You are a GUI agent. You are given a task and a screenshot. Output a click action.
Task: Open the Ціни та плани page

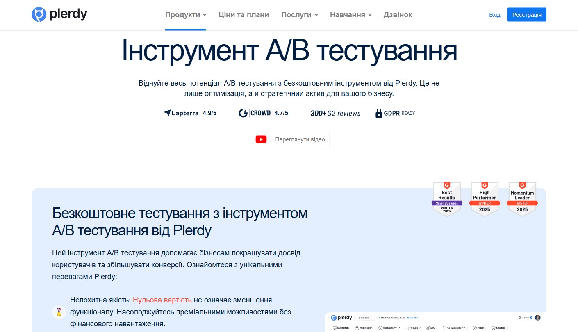(243, 15)
